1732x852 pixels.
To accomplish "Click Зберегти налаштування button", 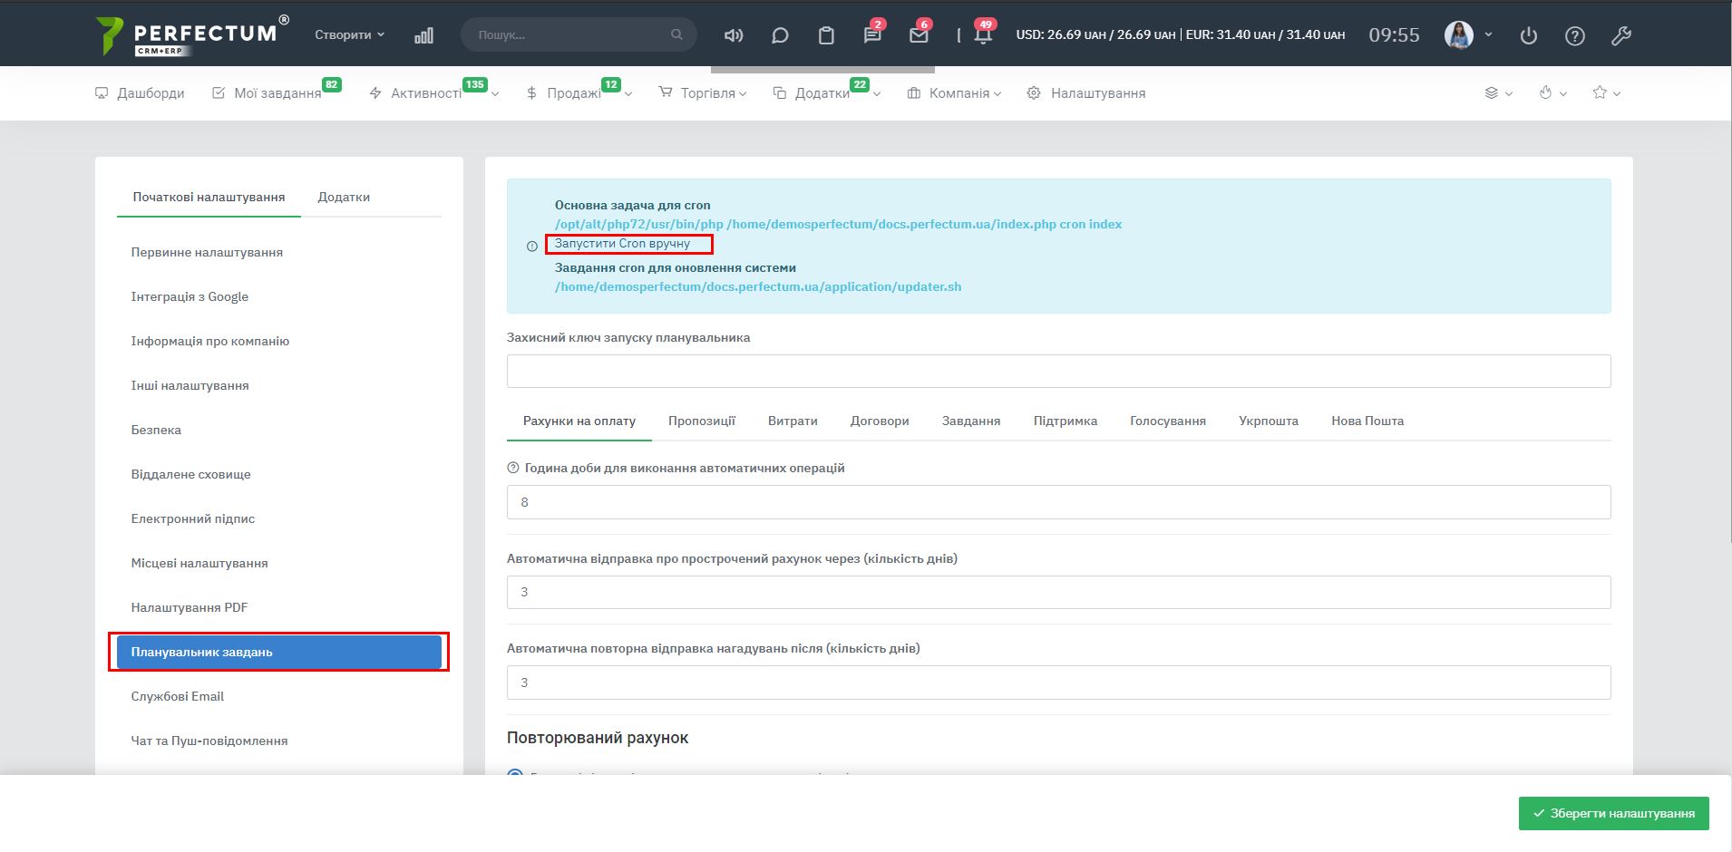I will point(1613,813).
